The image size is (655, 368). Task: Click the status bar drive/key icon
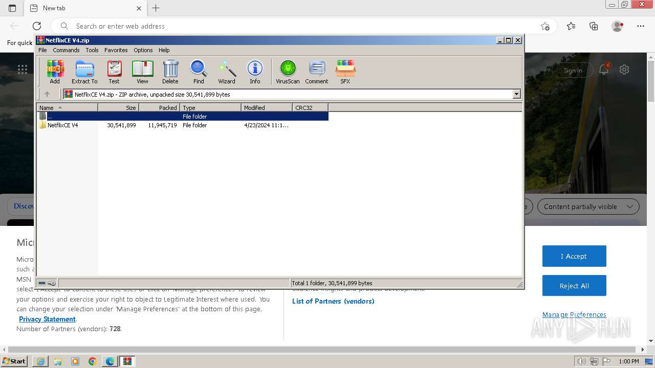[x=47, y=283]
